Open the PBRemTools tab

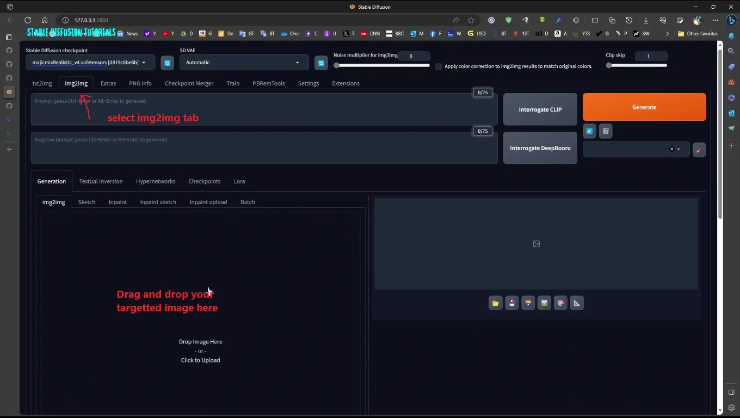click(x=269, y=83)
